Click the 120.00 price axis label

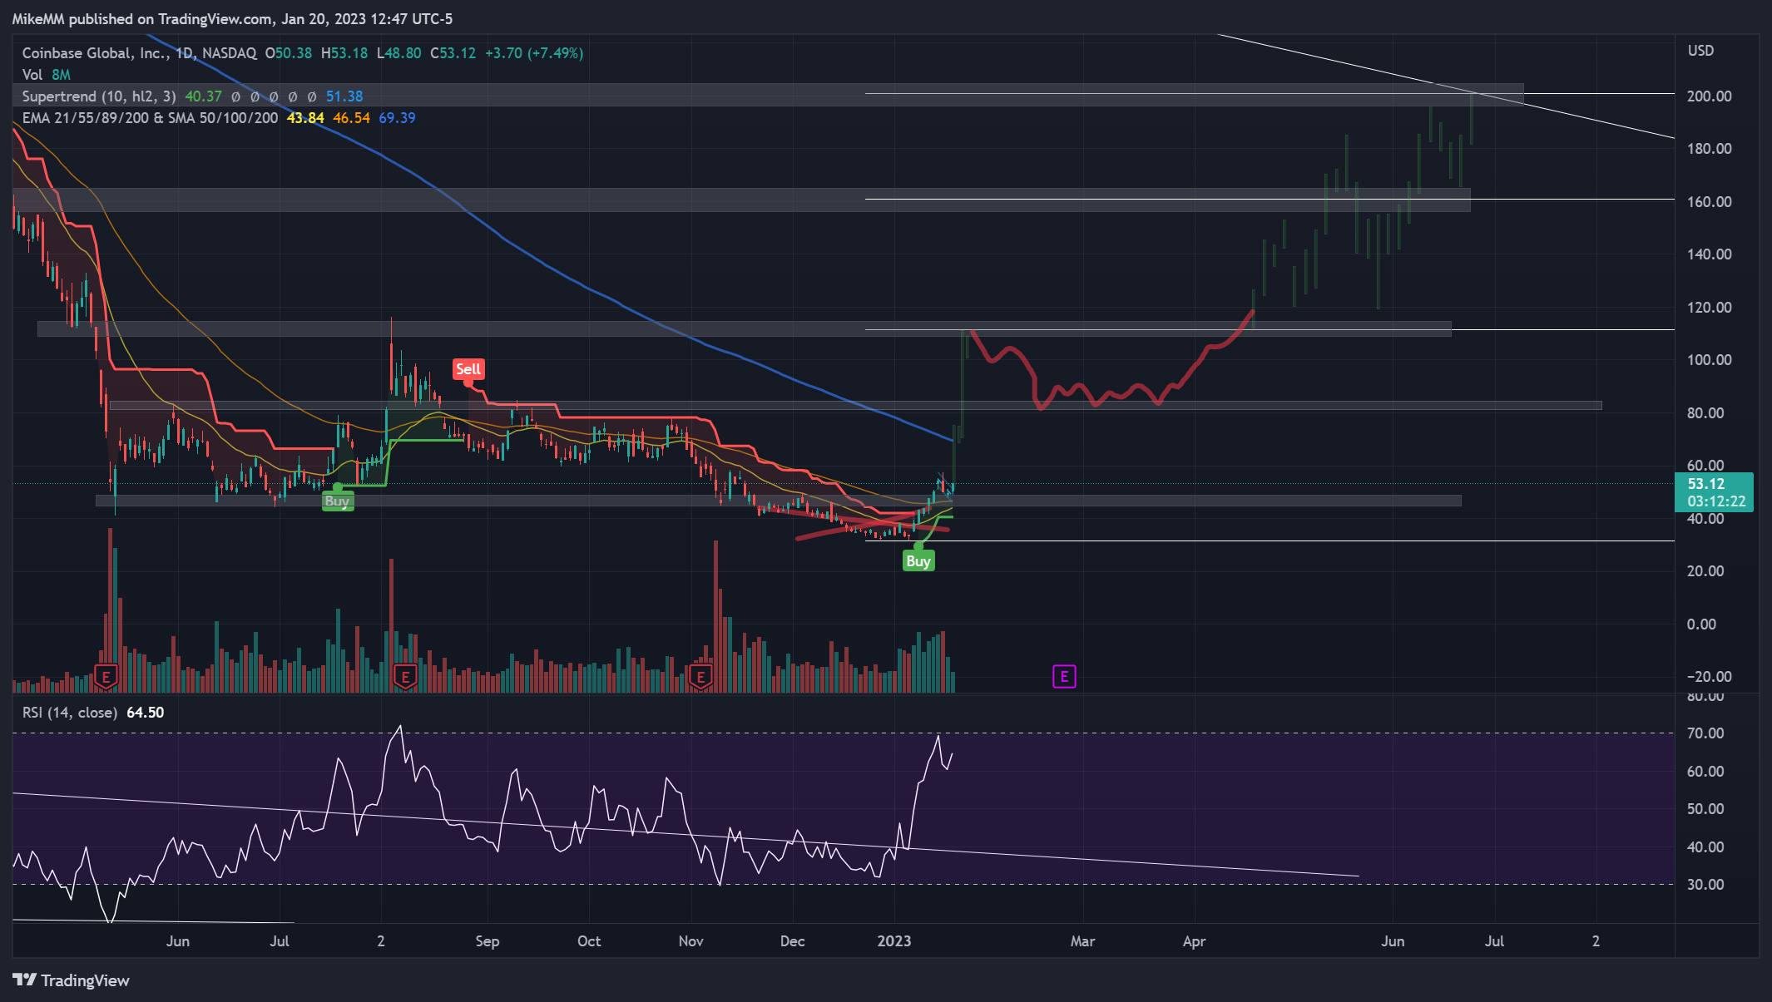point(1709,308)
